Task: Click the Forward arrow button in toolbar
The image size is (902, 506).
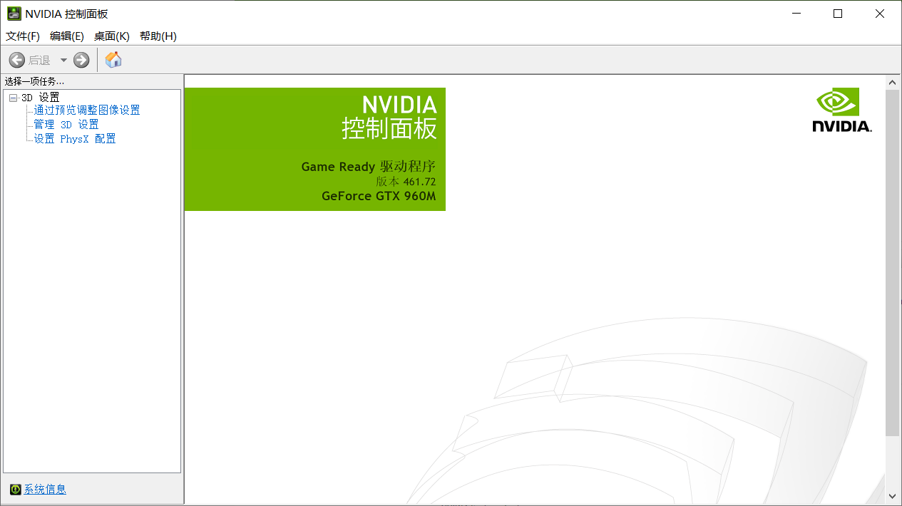Action: [x=81, y=60]
